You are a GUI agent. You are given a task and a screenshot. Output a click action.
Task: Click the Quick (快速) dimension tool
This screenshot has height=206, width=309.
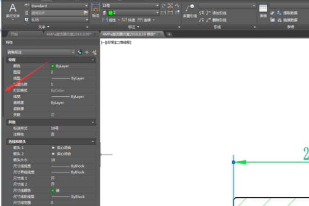pyautogui.click(x=128, y=20)
